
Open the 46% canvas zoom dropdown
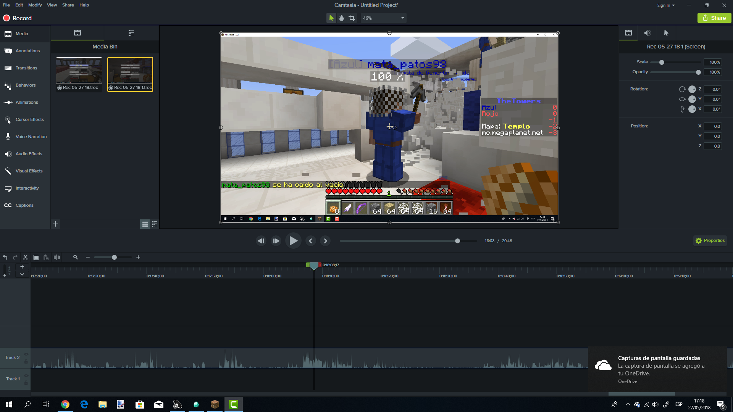(x=383, y=18)
